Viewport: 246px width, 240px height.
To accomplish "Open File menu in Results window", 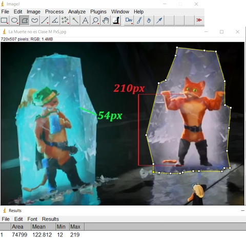I will 6,219.
